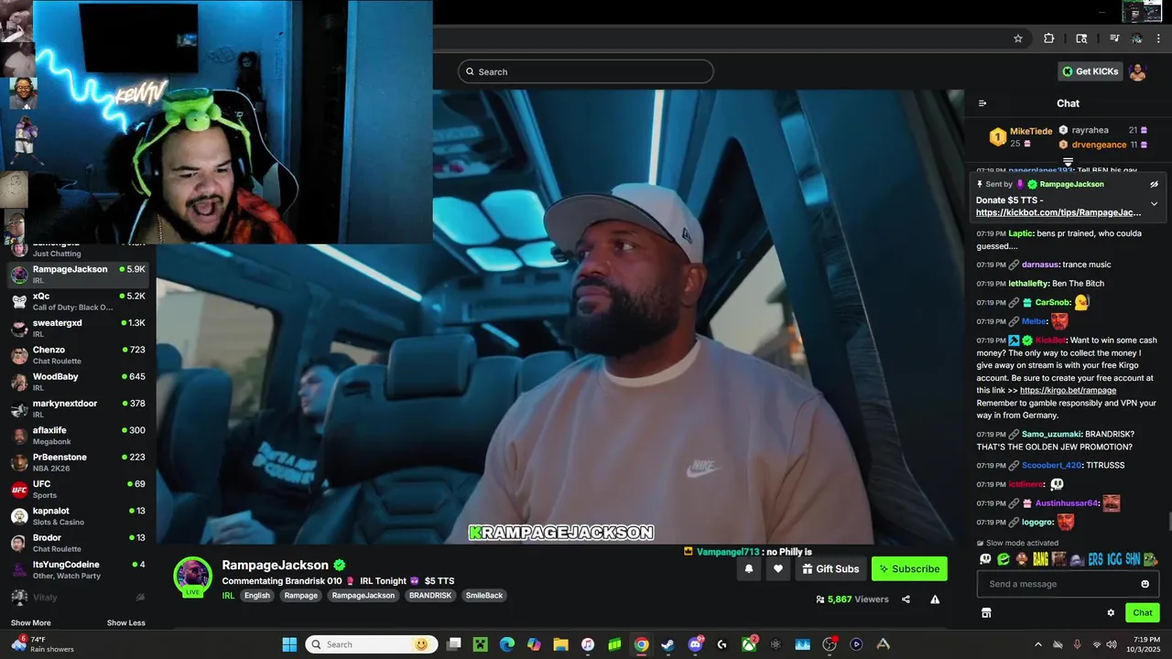Open Microsoft Edge from the taskbar
The height and width of the screenshot is (659, 1172).
coord(506,644)
